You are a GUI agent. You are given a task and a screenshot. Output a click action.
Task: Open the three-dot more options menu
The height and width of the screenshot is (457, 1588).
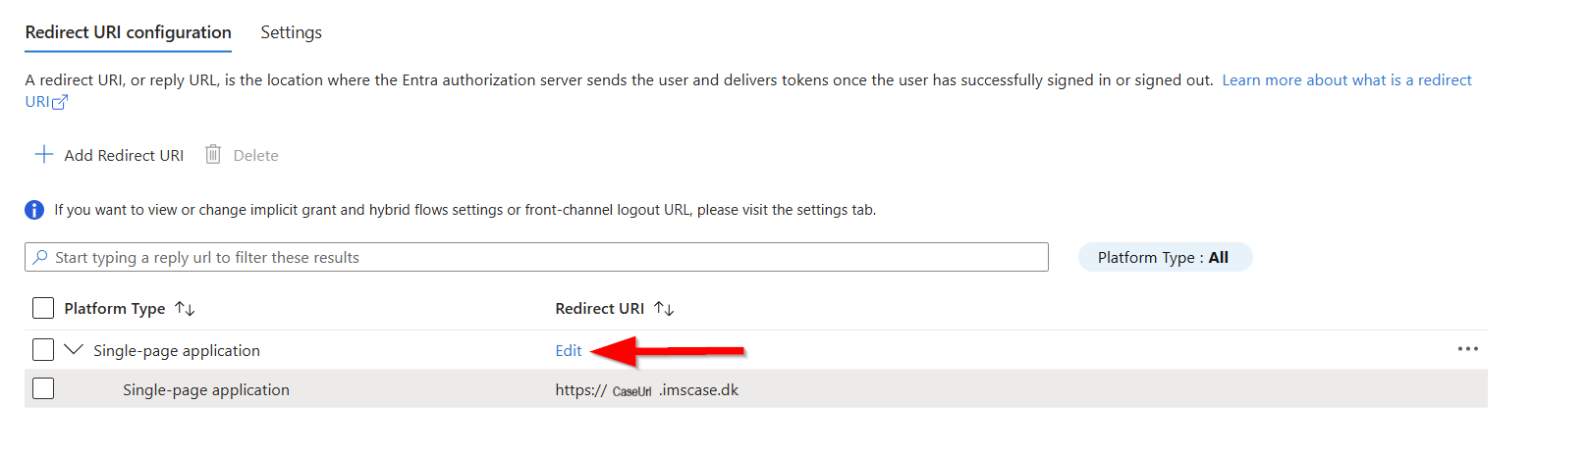(x=1468, y=349)
